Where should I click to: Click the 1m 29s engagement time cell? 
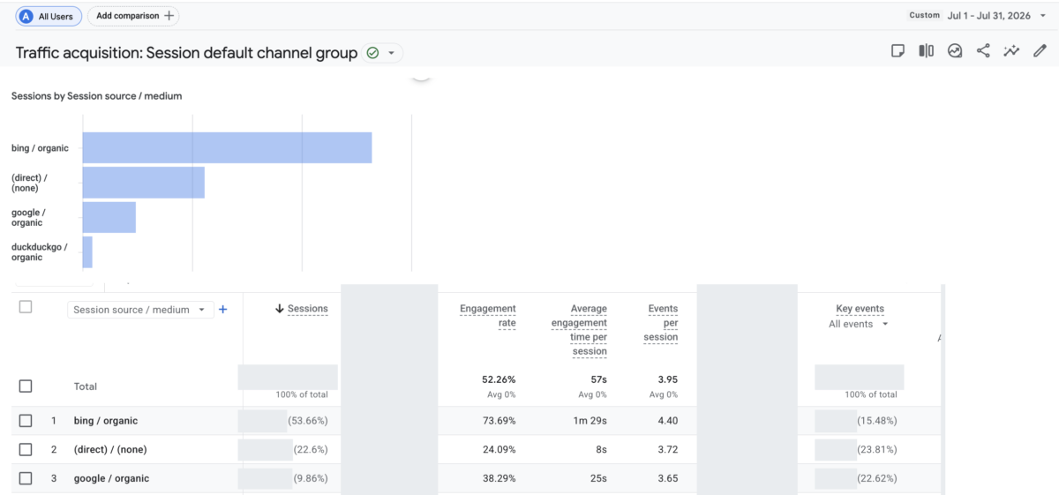[x=590, y=421]
